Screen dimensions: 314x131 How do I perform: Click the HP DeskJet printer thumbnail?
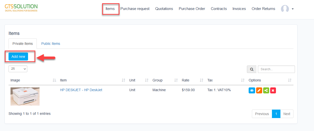pyautogui.click(x=25, y=96)
